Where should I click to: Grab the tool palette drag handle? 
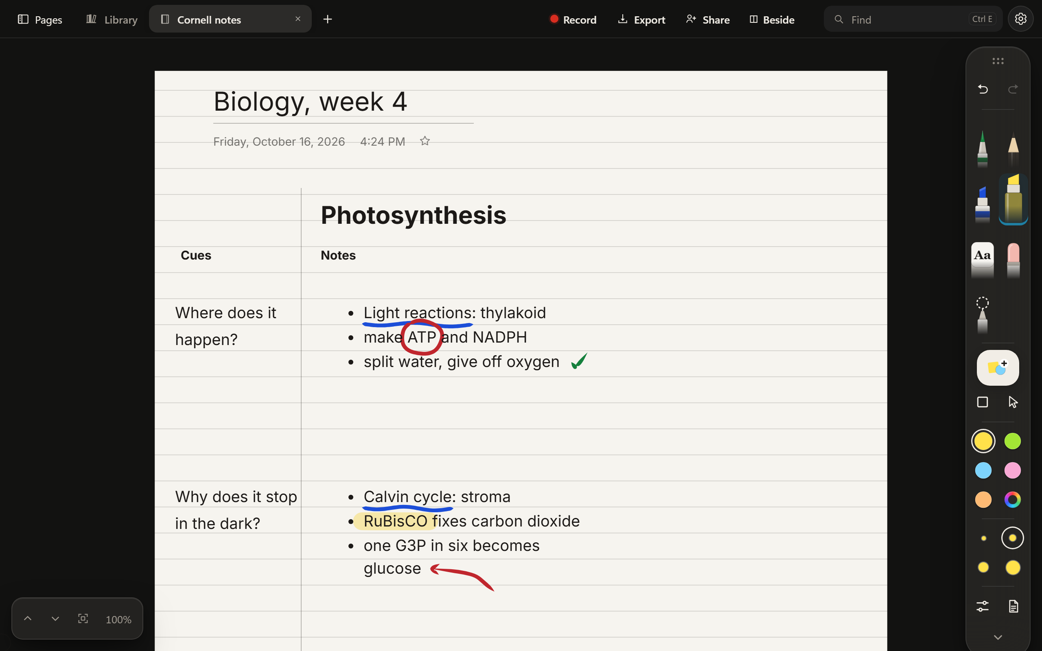tap(998, 61)
